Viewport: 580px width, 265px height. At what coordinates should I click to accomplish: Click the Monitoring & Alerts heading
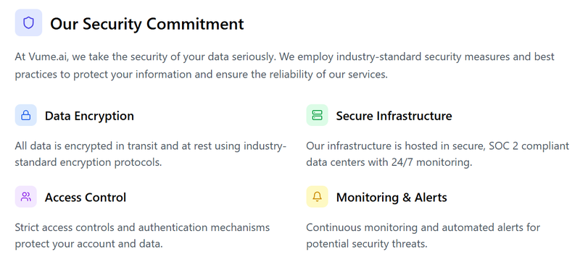point(391,198)
